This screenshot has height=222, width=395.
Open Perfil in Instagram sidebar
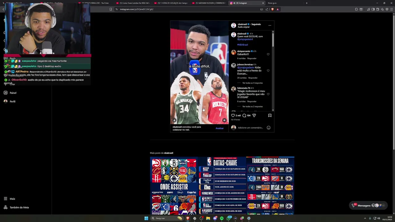click(10, 101)
